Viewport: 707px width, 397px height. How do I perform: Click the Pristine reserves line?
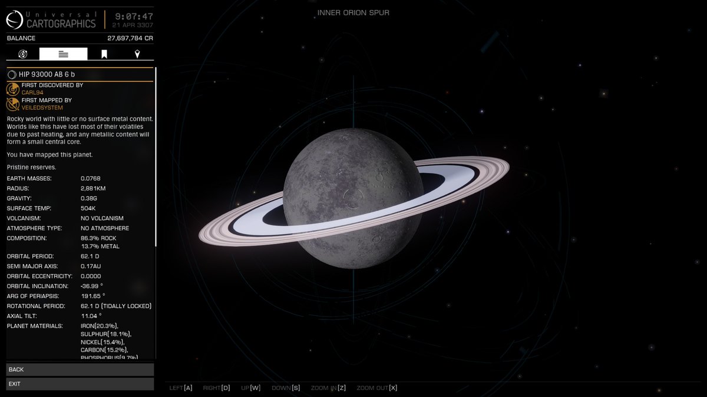click(31, 167)
